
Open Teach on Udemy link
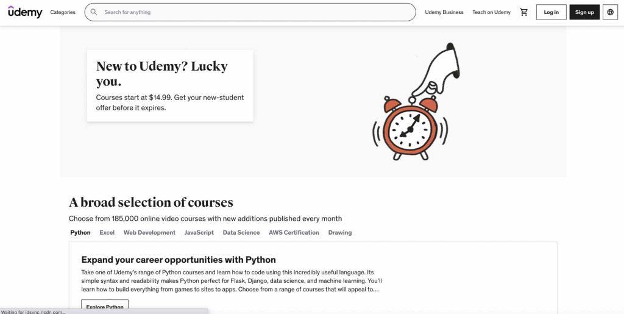pyautogui.click(x=492, y=12)
